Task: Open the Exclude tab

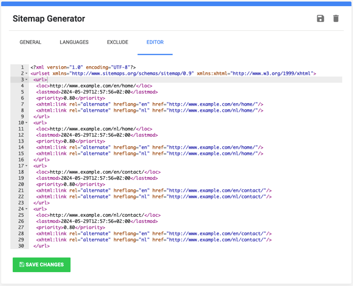Action: 117,42
